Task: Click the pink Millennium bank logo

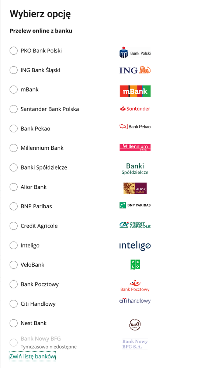Action: tap(135, 147)
